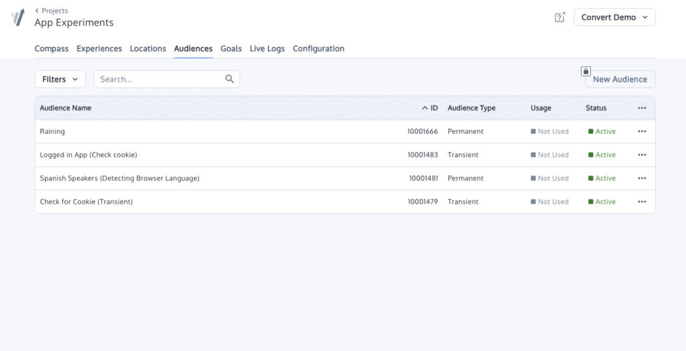Image resolution: width=686 pixels, height=351 pixels.
Task: Click the lock icon above New Audience
Action: click(586, 71)
